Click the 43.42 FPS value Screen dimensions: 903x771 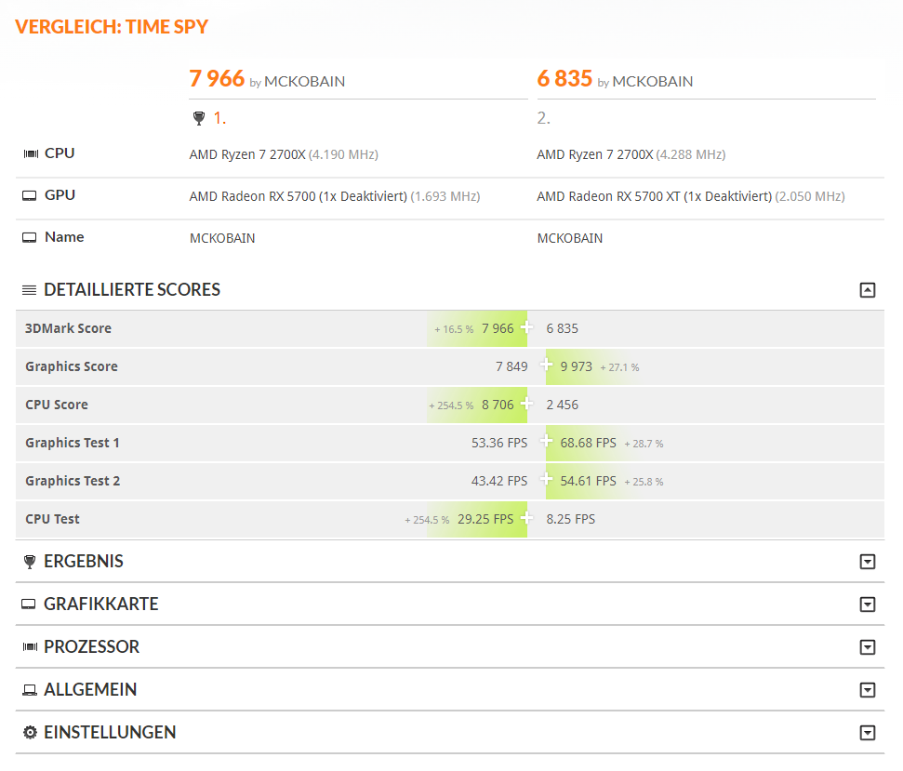point(499,482)
